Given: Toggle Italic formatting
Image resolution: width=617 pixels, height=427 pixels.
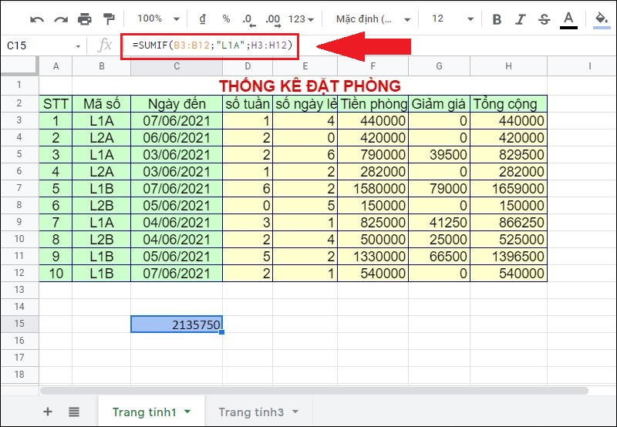Looking at the screenshot, I should click(x=521, y=18).
